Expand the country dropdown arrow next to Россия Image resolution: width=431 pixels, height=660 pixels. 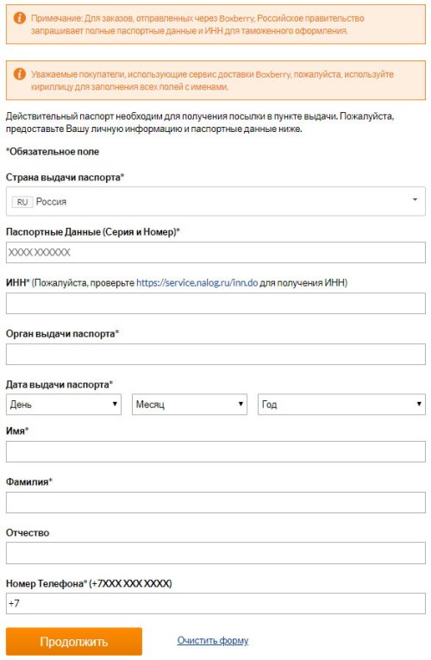click(x=415, y=199)
